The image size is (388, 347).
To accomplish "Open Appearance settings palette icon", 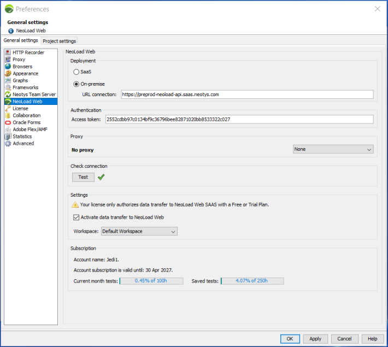I will (x=8, y=74).
